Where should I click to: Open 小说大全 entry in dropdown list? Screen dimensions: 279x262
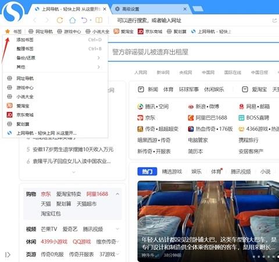click(55, 96)
